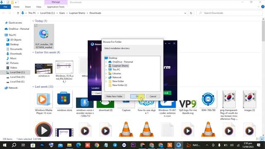Select New folder (2) in the tree
Screen dimensions: 265x149
[120, 85]
